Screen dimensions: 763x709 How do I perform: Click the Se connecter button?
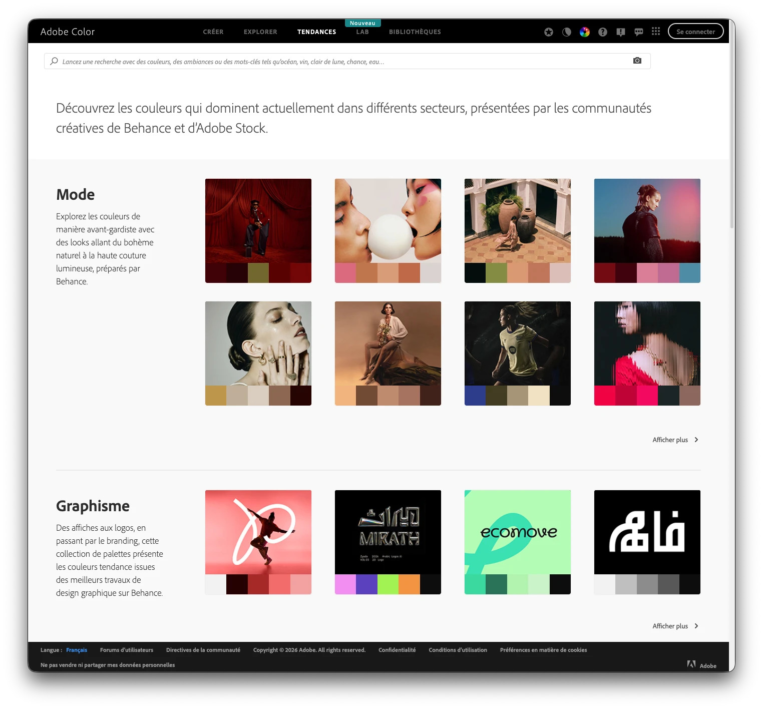[x=695, y=31]
